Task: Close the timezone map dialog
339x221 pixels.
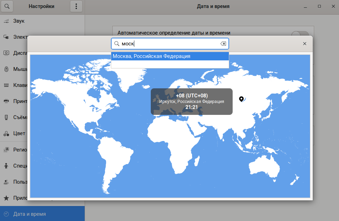Action: tap(304, 44)
